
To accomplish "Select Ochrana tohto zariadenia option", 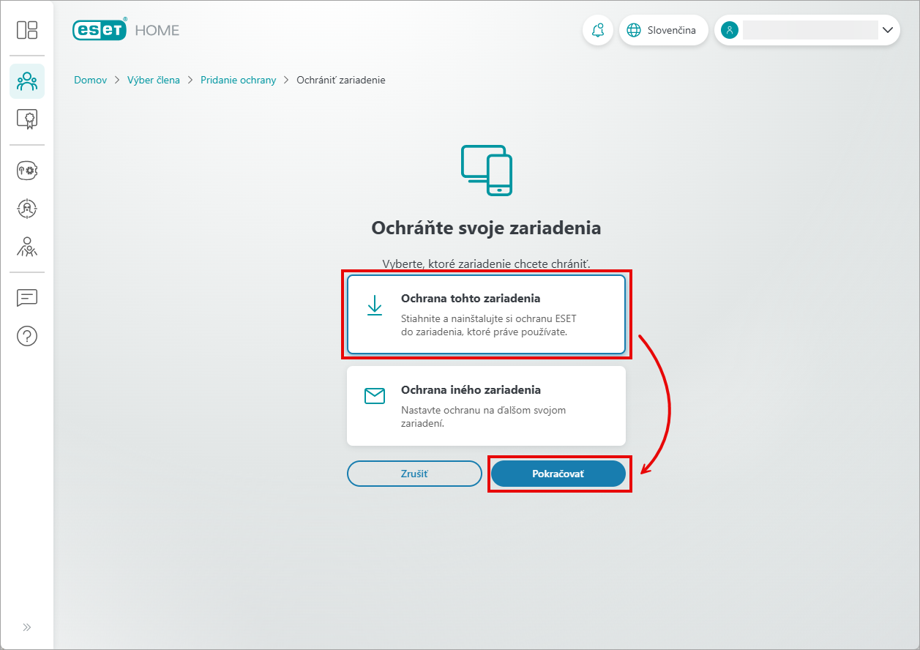I will (486, 315).
